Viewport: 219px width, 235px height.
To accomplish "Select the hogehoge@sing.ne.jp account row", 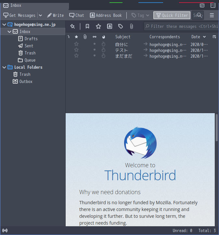I will pyautogui.click(x=33, y=25).
